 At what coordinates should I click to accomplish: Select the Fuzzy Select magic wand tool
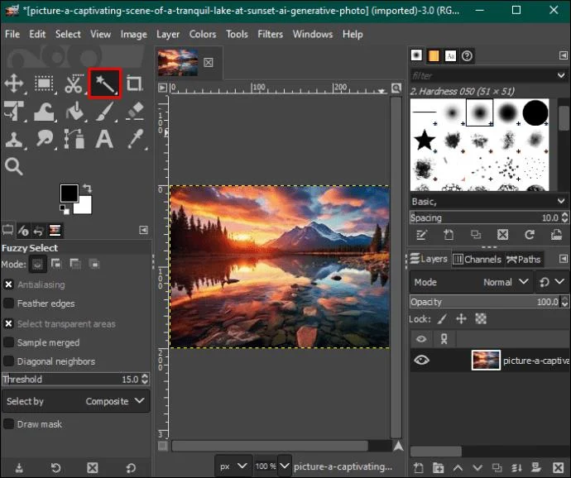coord(105,84)
